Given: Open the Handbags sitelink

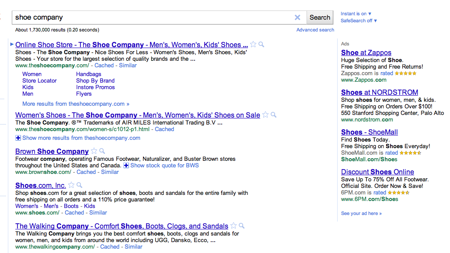Looking at the screenshot, I should [88, 74].
